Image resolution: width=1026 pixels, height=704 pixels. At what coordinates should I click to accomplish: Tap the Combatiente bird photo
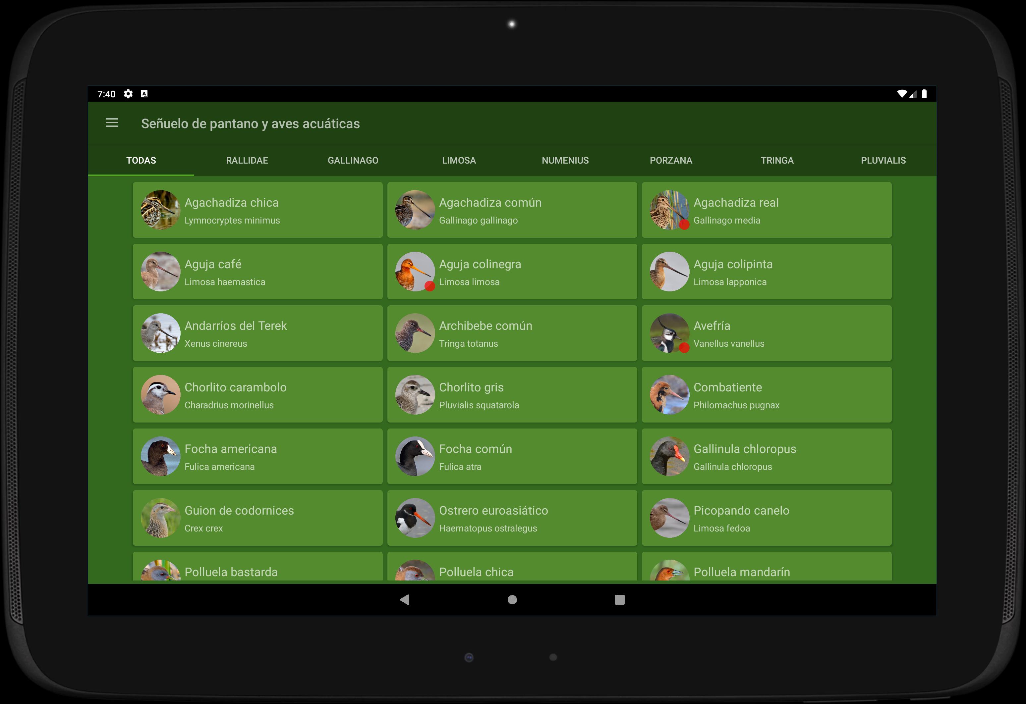click(x=670, y=395)
